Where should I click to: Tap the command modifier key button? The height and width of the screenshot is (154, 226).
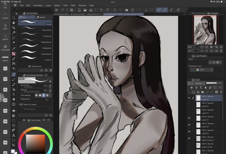click(x=5, y=48)
